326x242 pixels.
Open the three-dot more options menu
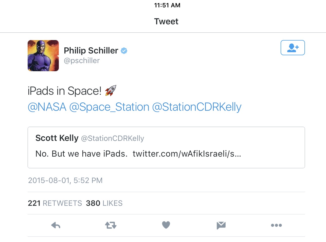pyautogui.click(x=276, y=225)
